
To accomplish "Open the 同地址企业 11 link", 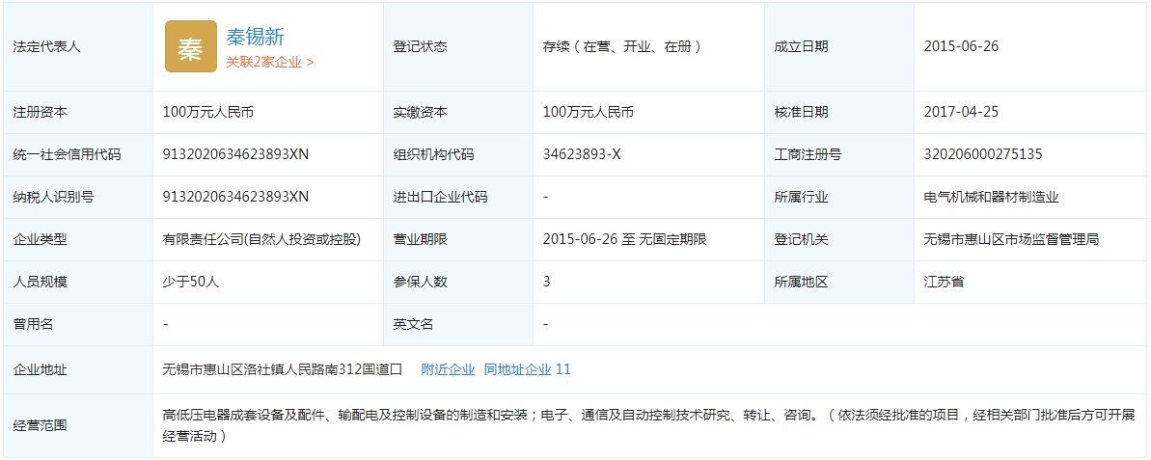I will pos(527,369).
